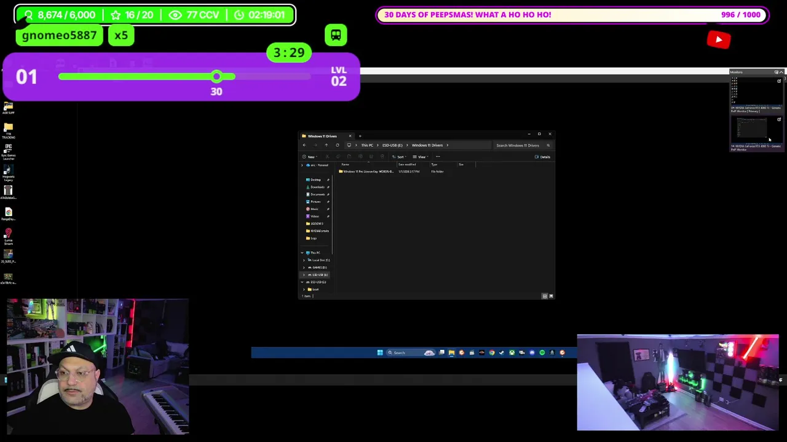This screenshot has height=442, width=787.
Task: Click the green train icon in the overlay
Action: pos(336,35)
